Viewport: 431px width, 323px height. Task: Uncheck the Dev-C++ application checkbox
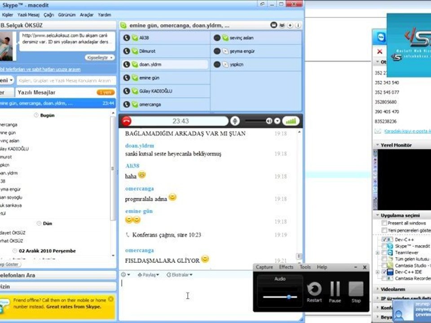point(384,240)
